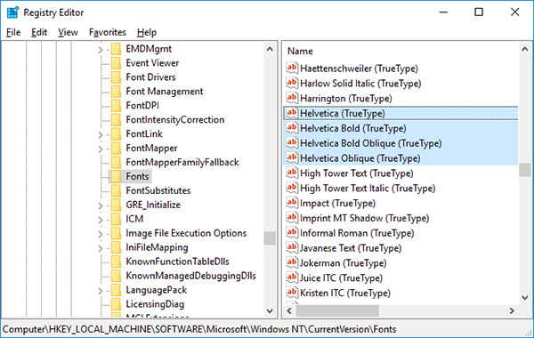
Task: Select the FontMapperFamilyFallback key
Action: click(x=182, y=162)
